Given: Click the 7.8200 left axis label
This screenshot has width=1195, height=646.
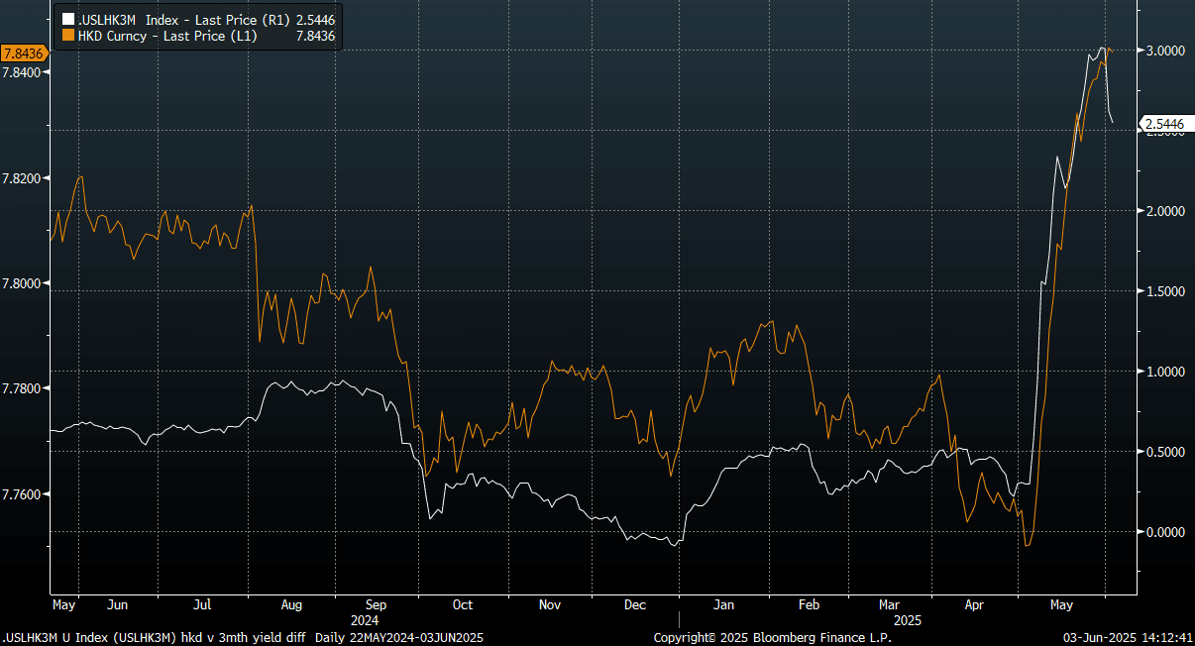Looking at the screenshot, I should pyautogui.click(x=24, y=178).
